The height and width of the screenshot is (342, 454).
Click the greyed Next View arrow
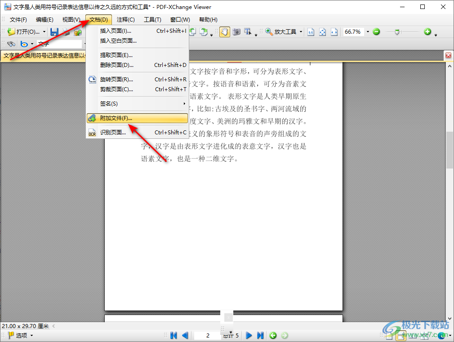point(285,335)
